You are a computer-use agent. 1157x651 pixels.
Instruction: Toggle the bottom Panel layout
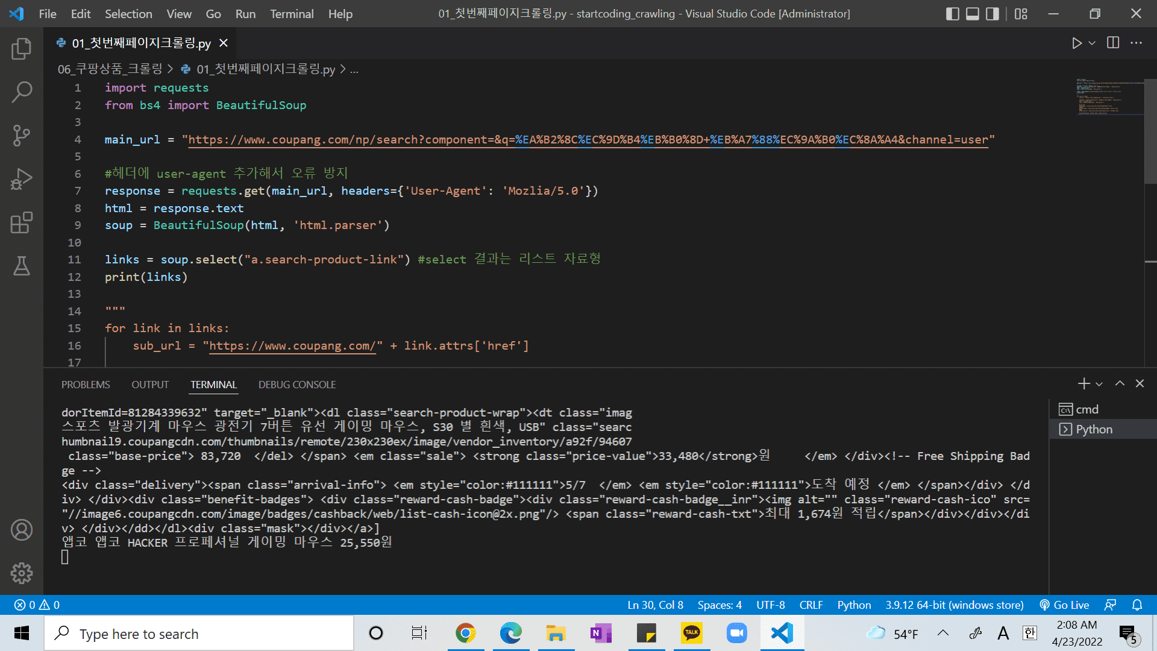973,13
